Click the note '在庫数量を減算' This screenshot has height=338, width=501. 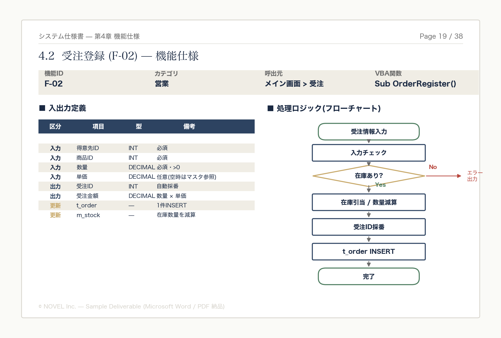tap(176, 215)
